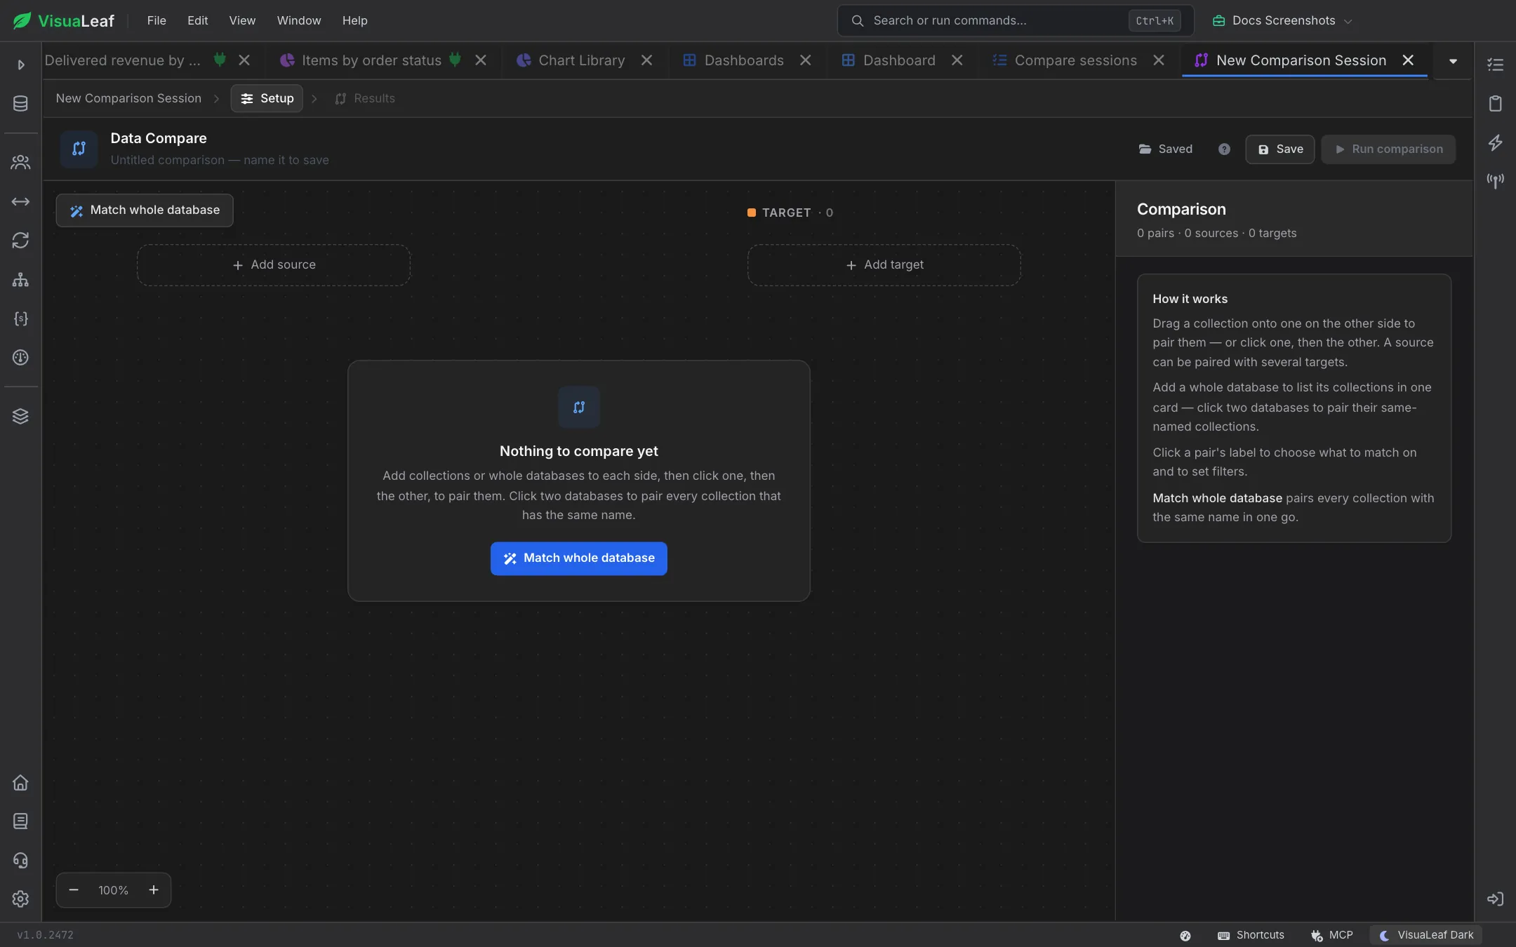1516x947 pixels.
Task: Switch to the Compare sessions tab
Action: click(1075, 60)
